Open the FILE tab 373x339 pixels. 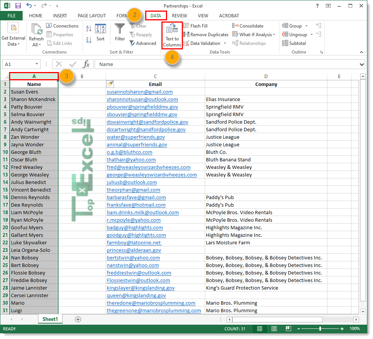tap(11, 16)
